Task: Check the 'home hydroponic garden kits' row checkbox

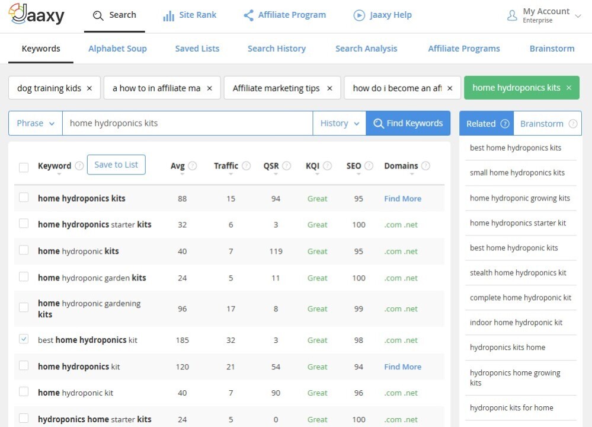Action: pyautogui.click(x=24, y=276)
